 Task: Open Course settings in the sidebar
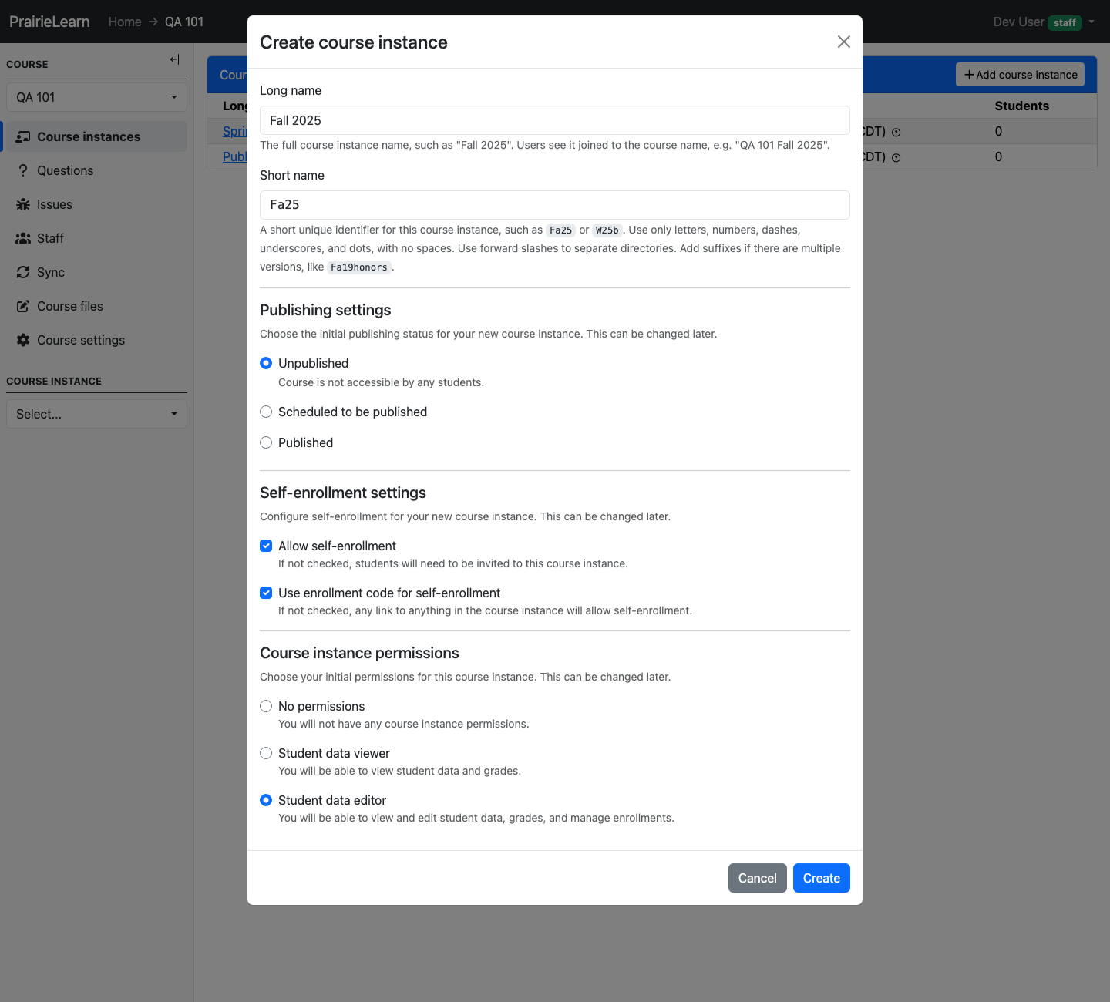(96, 340)
